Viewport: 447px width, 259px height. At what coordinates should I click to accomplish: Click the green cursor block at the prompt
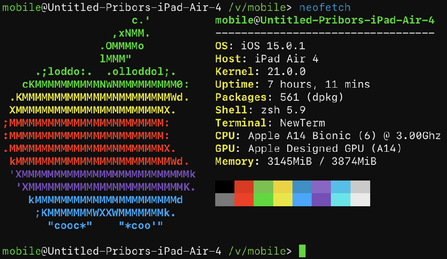click(x=302, y=251)
